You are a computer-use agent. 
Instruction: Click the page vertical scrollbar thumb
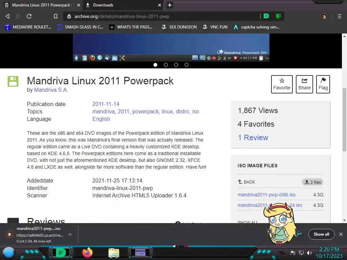344,120
